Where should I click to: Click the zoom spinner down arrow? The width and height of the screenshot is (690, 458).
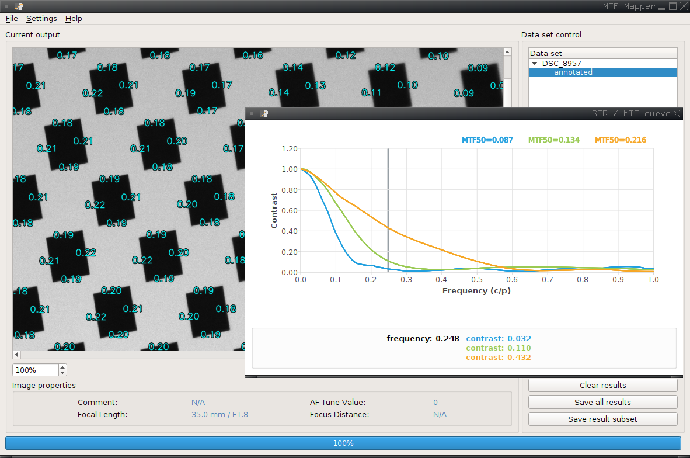click(x=61, y=372)
